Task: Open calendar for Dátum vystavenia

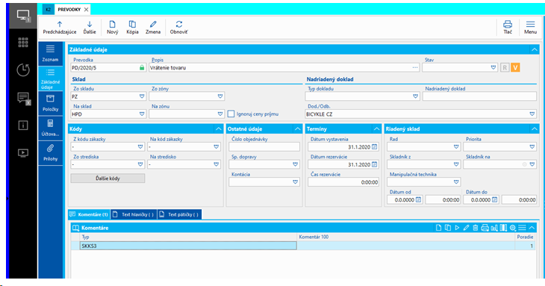Action: 374,147
